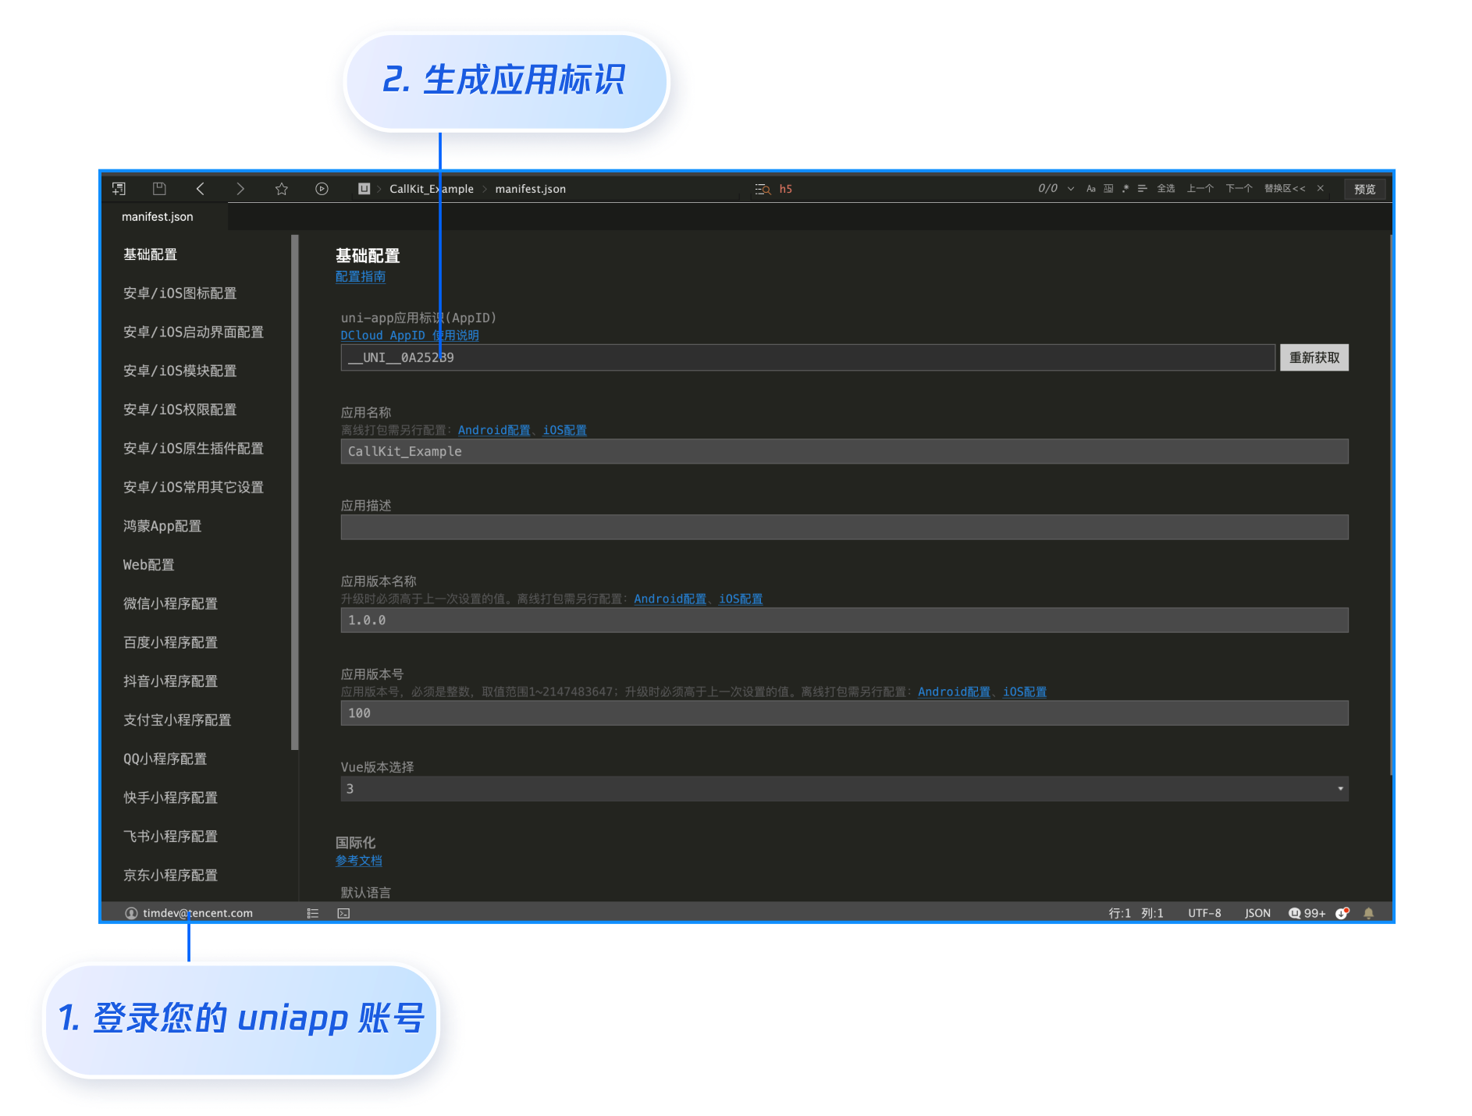Open Android配置 link under 应用名称
Viewport: 1472px width, 1116px height.
click(x=494, y=430)
